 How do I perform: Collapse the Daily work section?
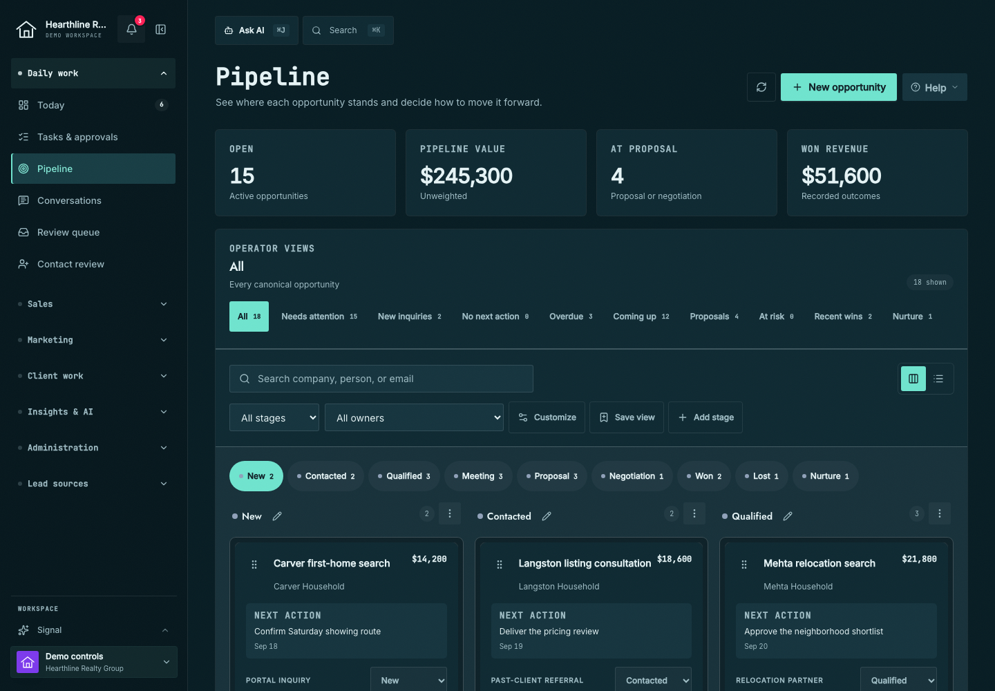point(93,73)
